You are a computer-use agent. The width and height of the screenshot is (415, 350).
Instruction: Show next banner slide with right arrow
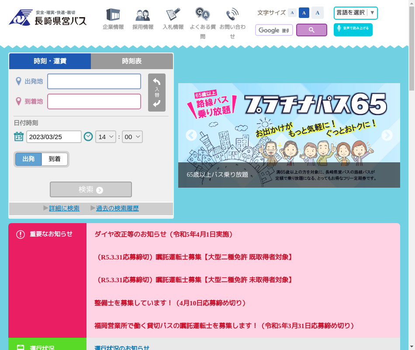click(x=387, y=135)
